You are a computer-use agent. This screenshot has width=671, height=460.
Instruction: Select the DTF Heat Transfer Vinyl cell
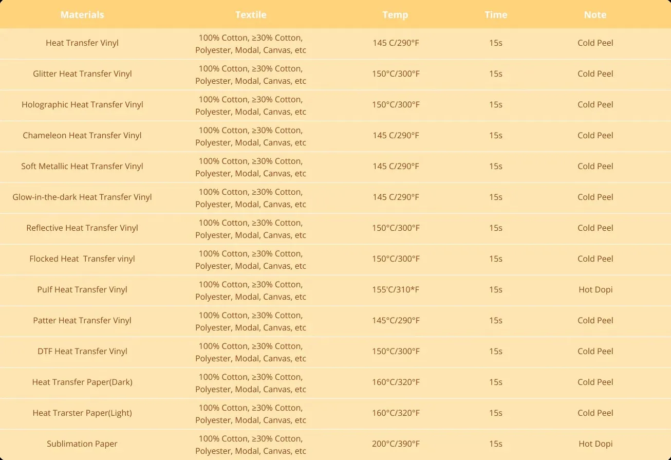[82, 351]
